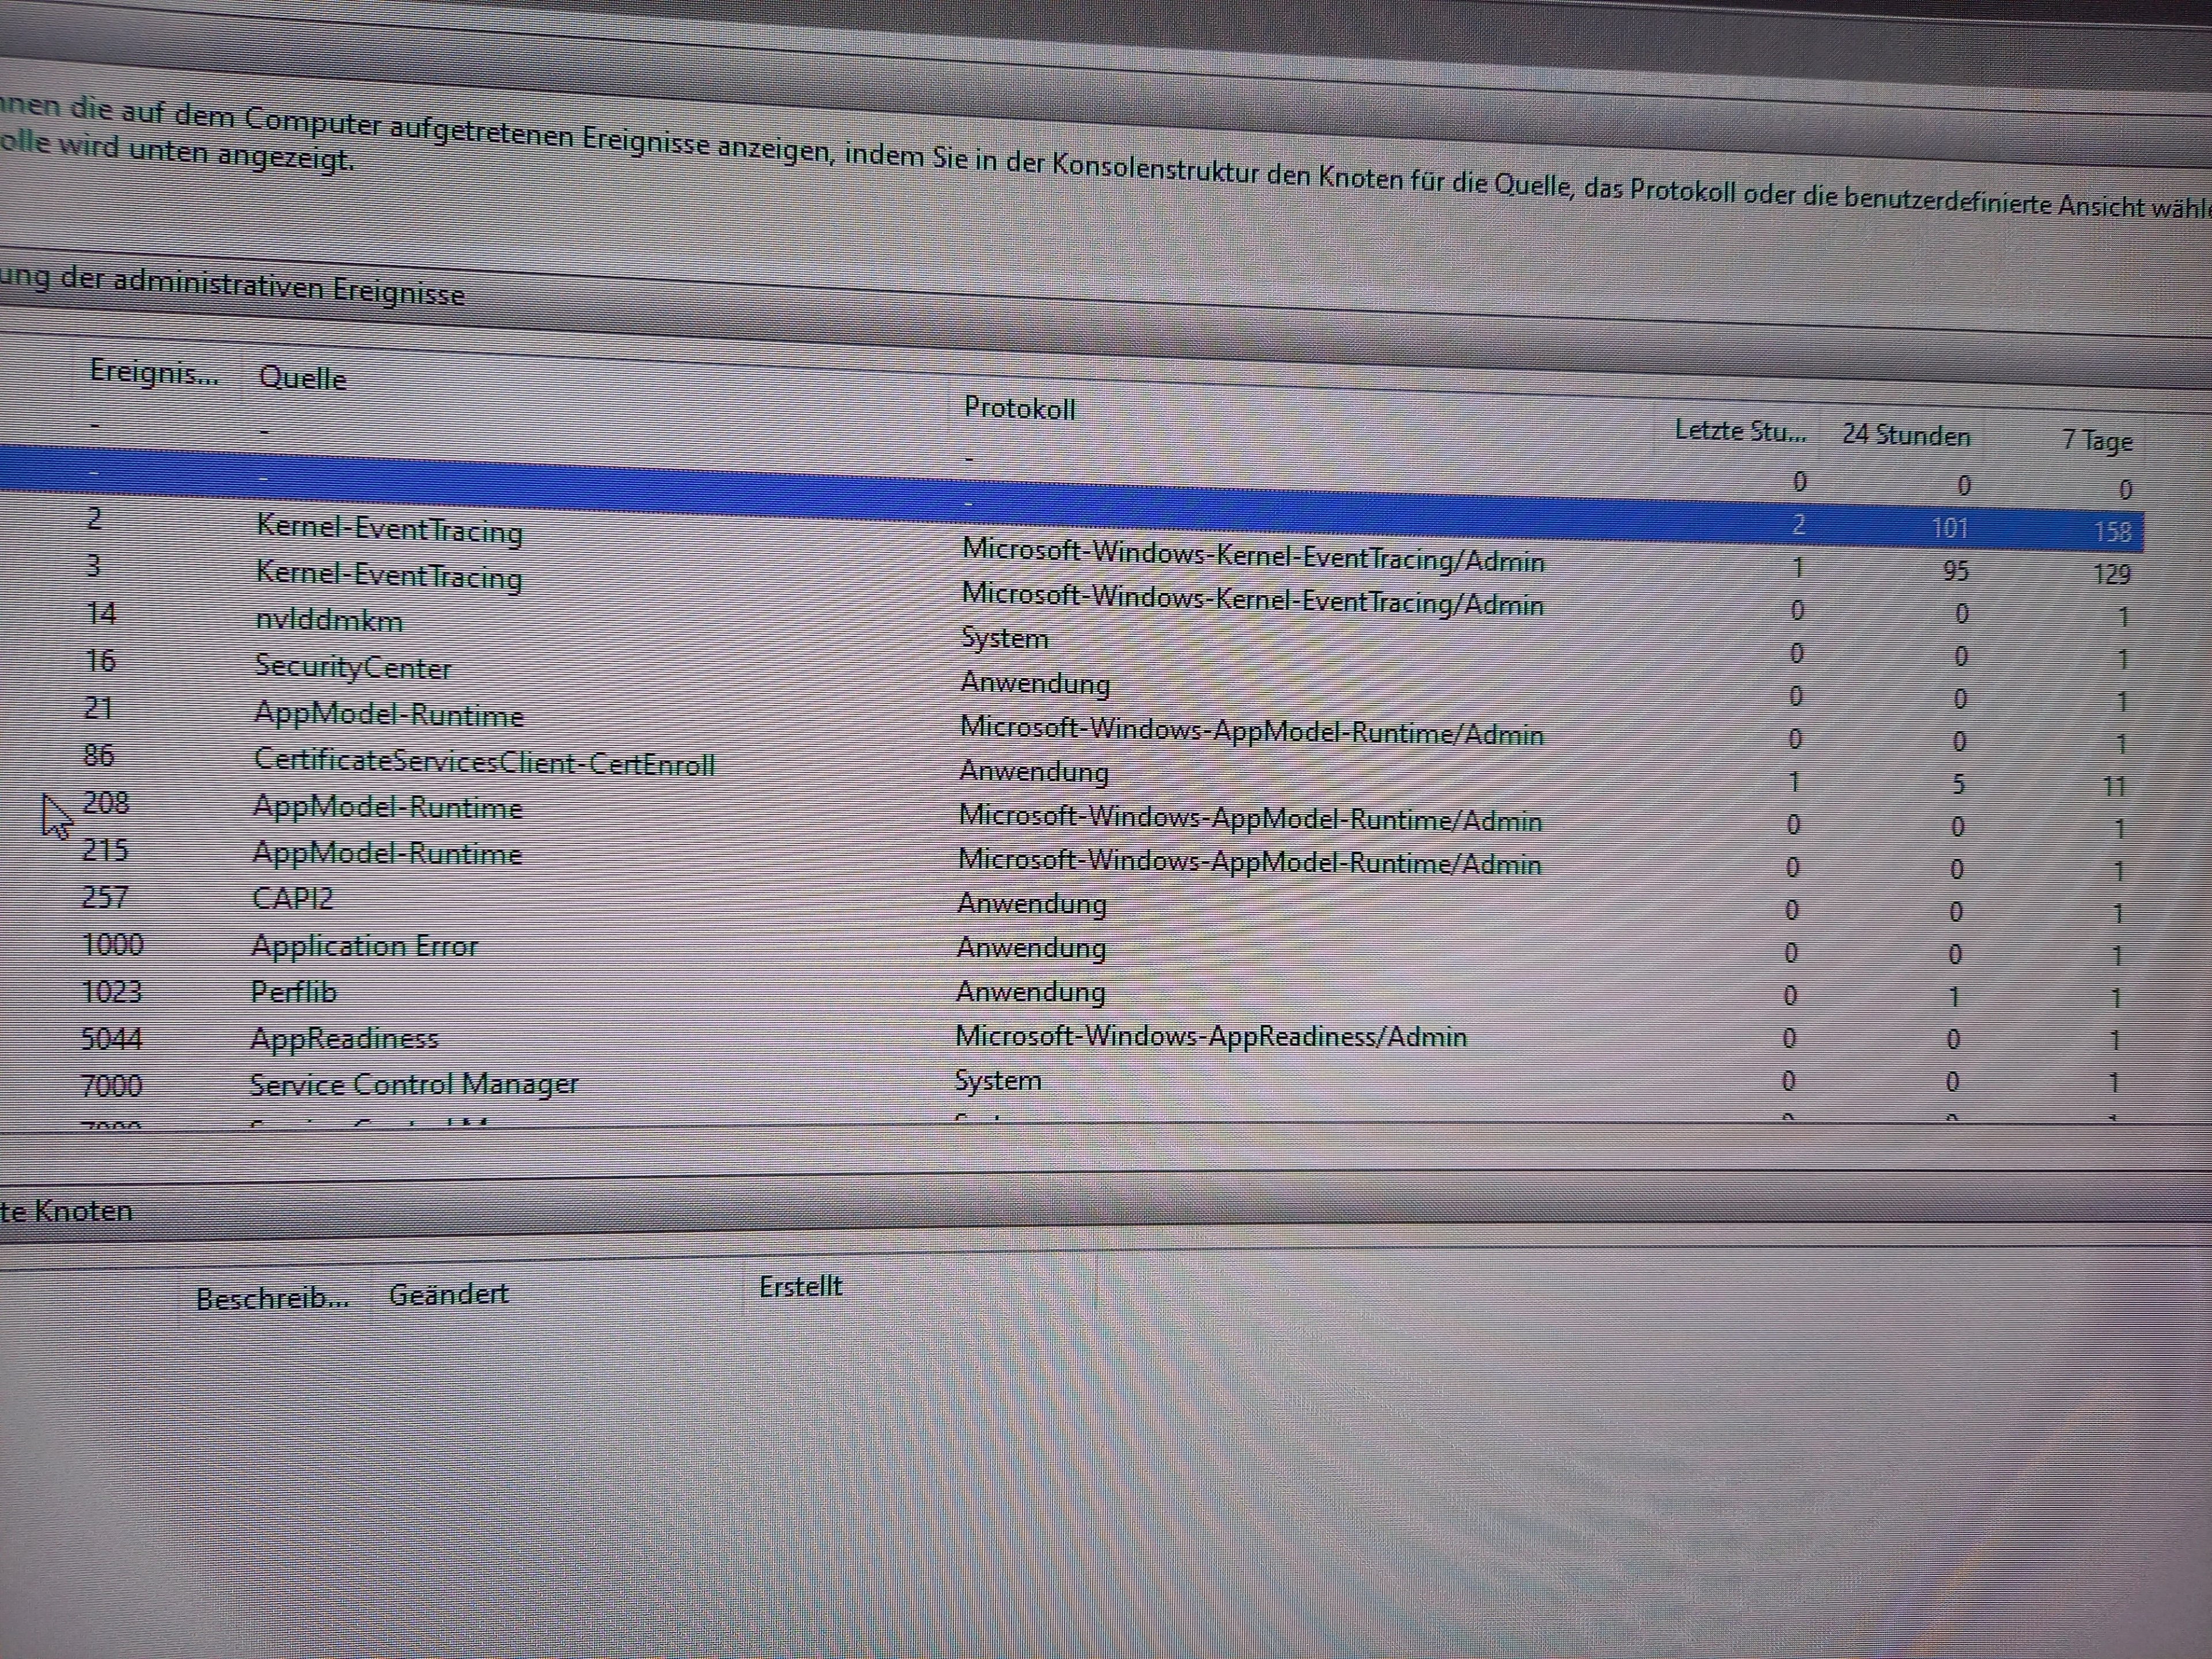2212x1659 pixels.
Task: Select event 14 nvlddmkm row
Action: click(328, 620)
